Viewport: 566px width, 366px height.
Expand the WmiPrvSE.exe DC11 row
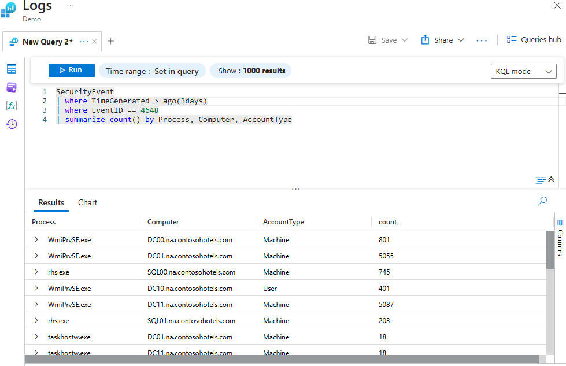coord(36,304)
